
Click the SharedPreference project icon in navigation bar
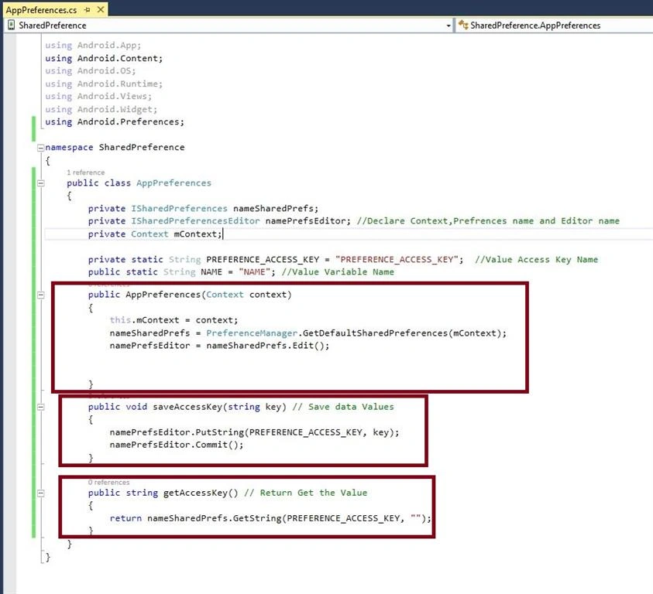tap(12, 26)
